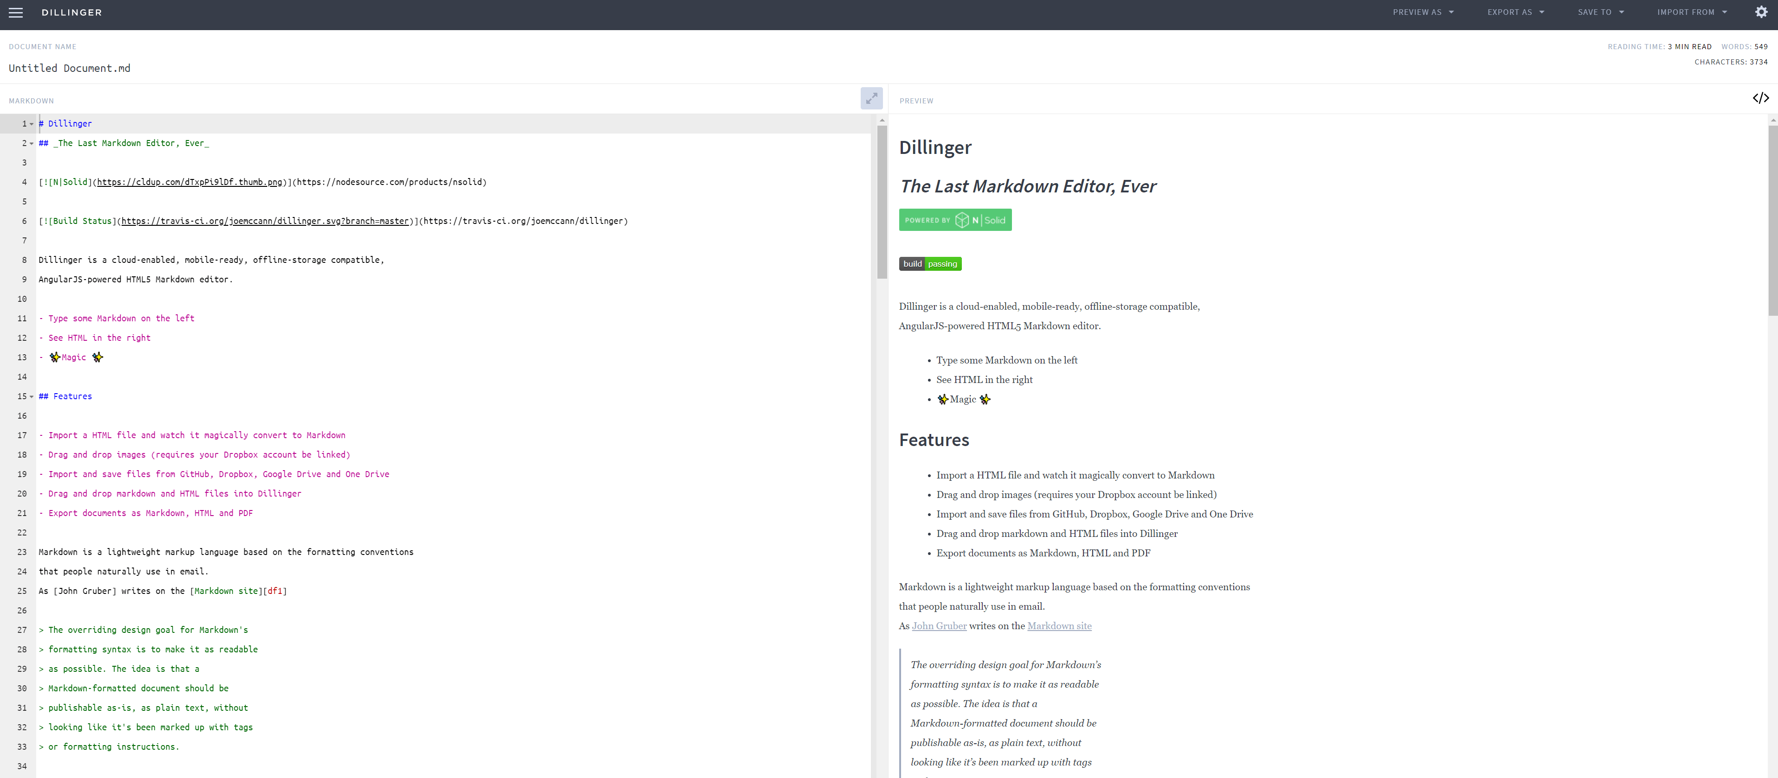This screenshot has width=1778, height=778.
Task: Collapse the fold arrow on line 2
Action: coord(31,143)
